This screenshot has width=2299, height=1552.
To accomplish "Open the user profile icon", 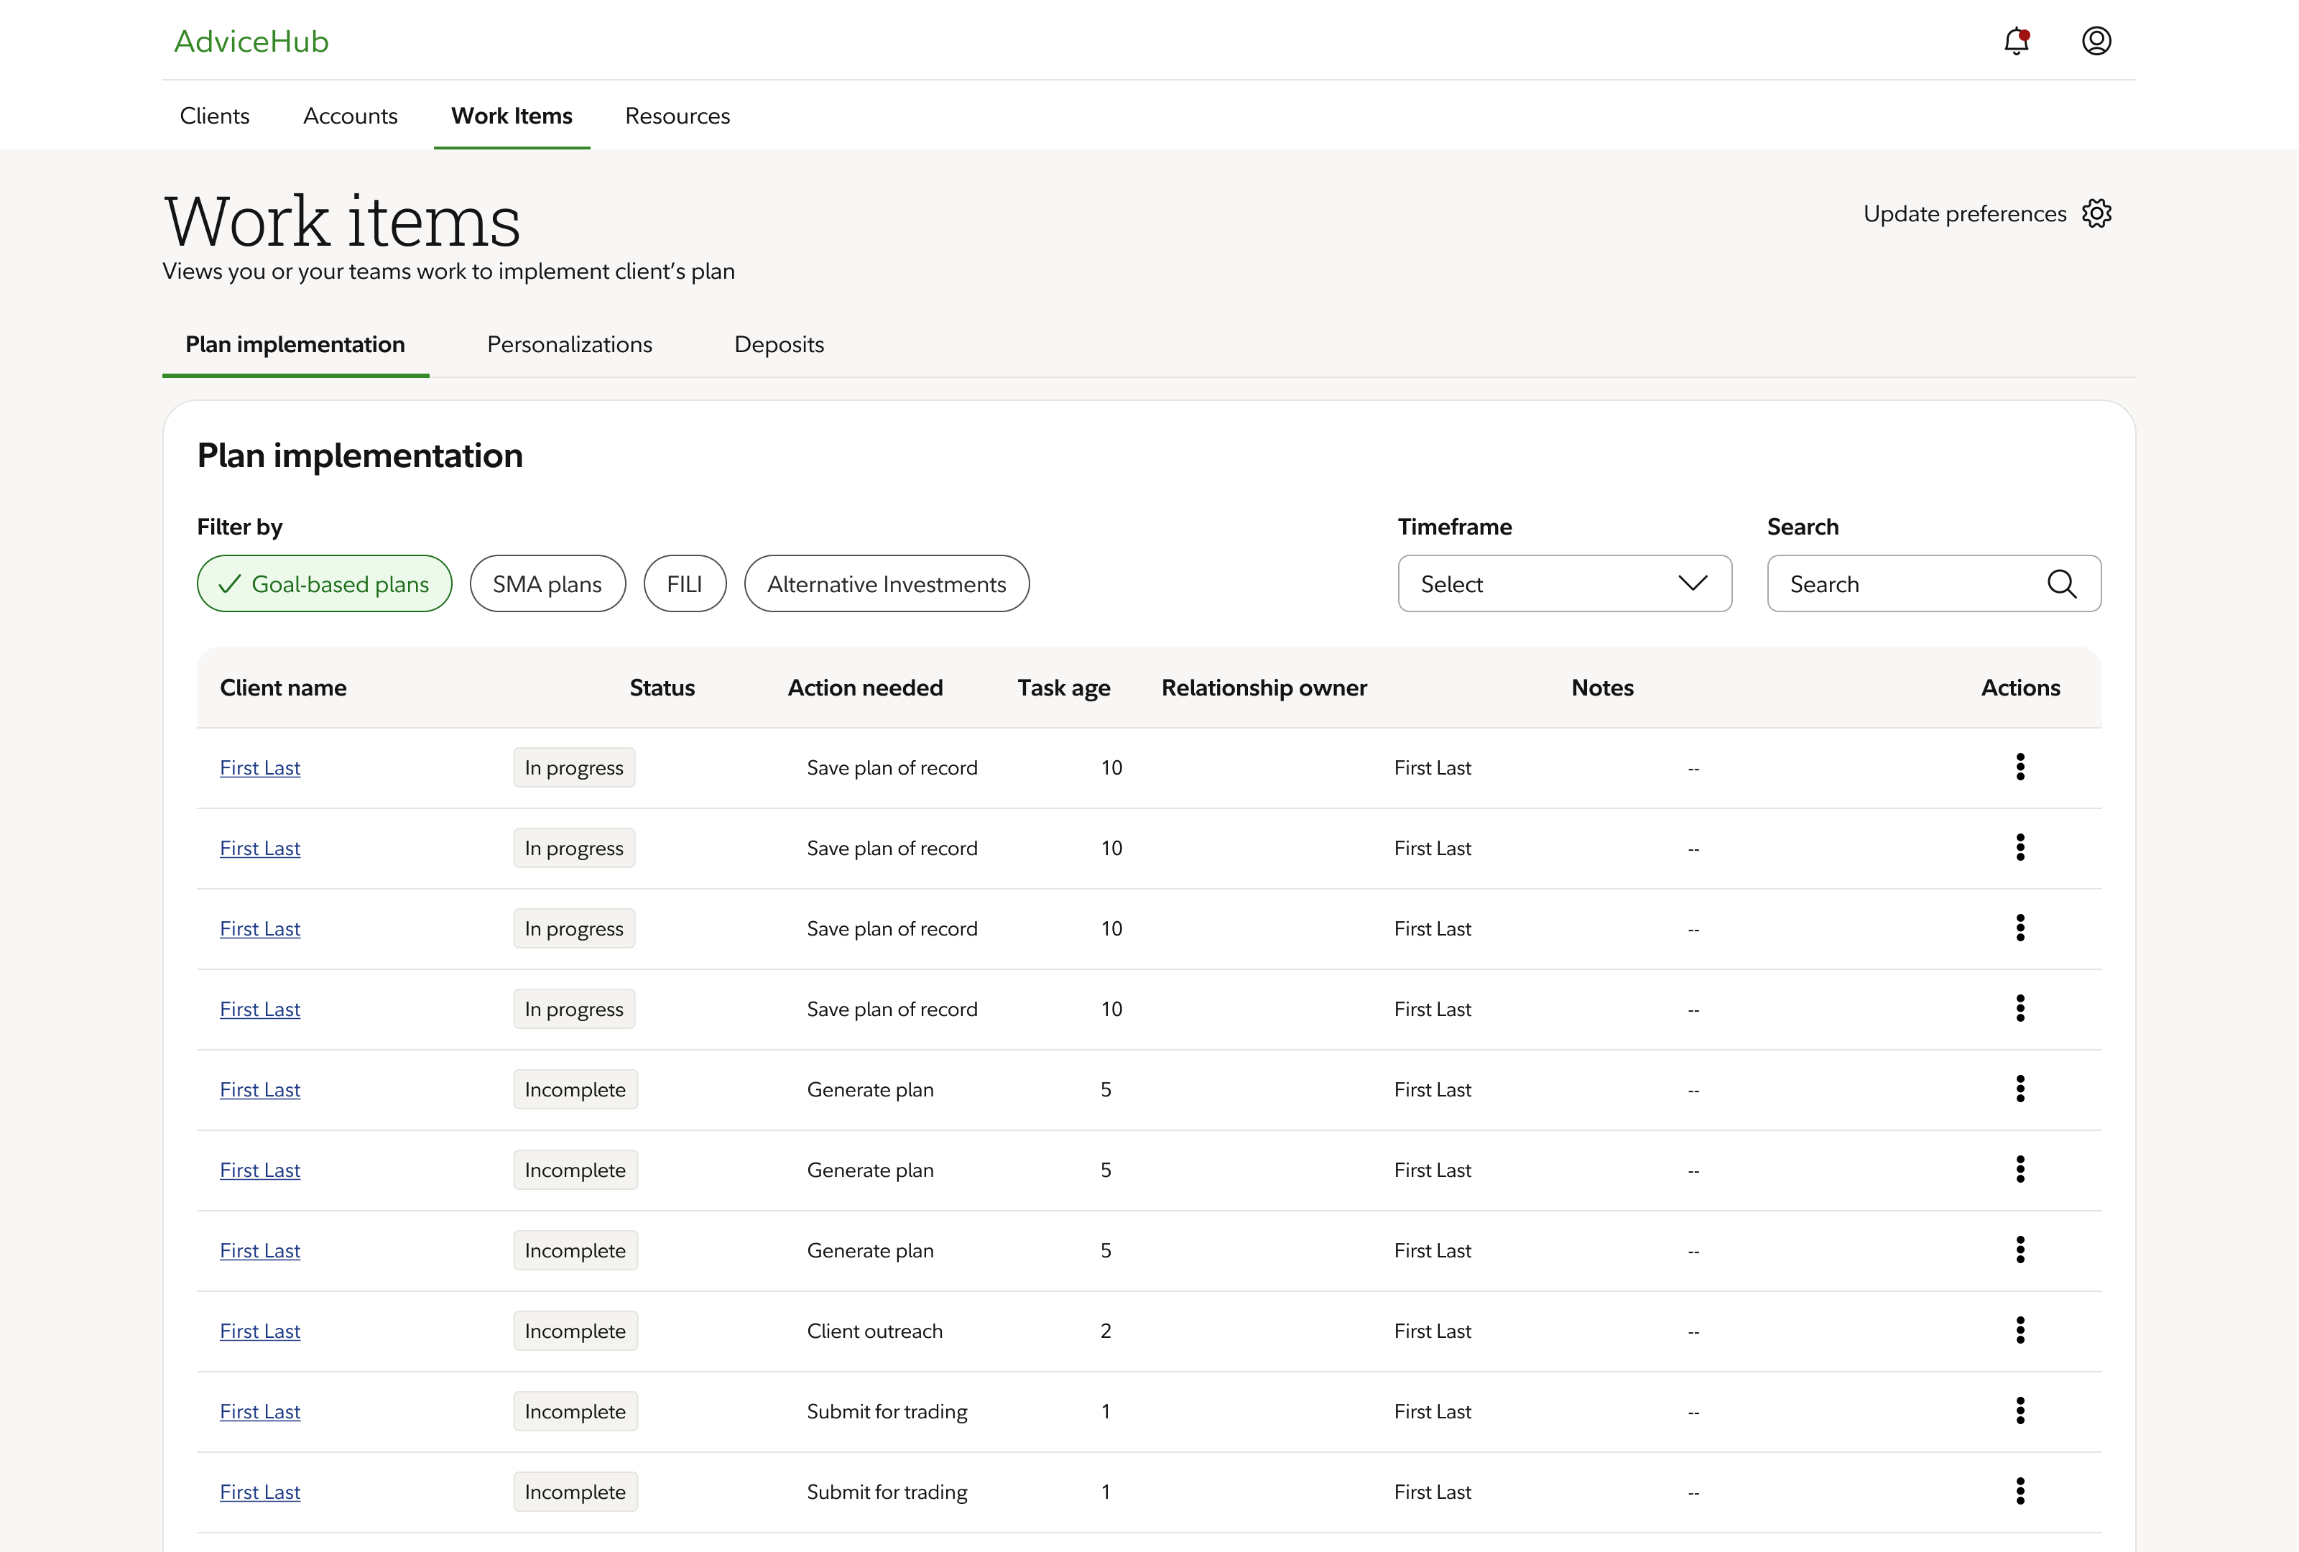I will pos(2096,42).
